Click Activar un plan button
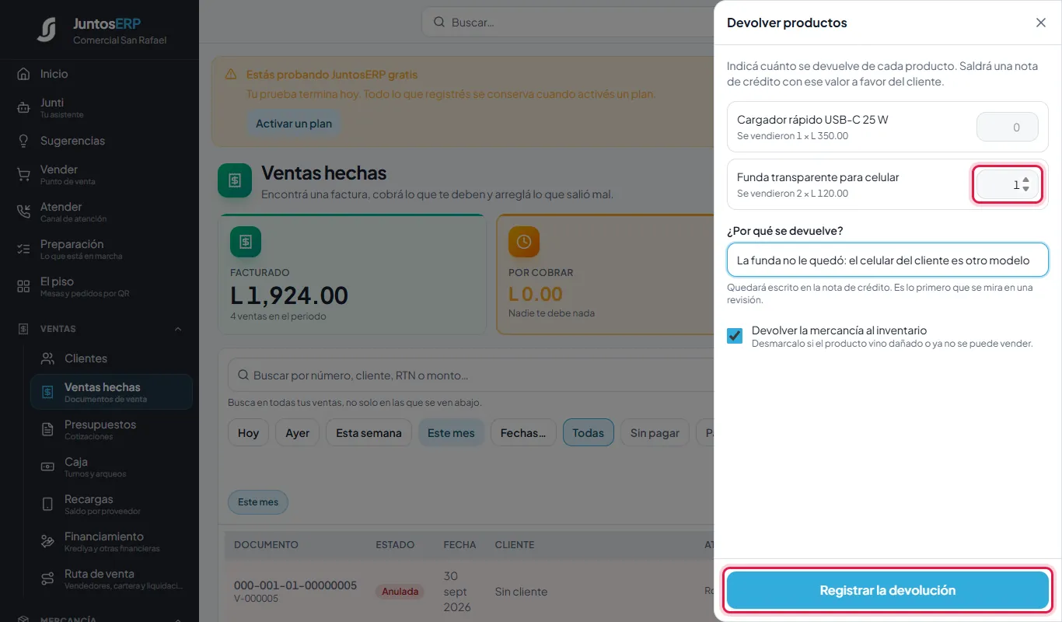The width and height of the screenshot is (1062, 622). coord(294,124)
